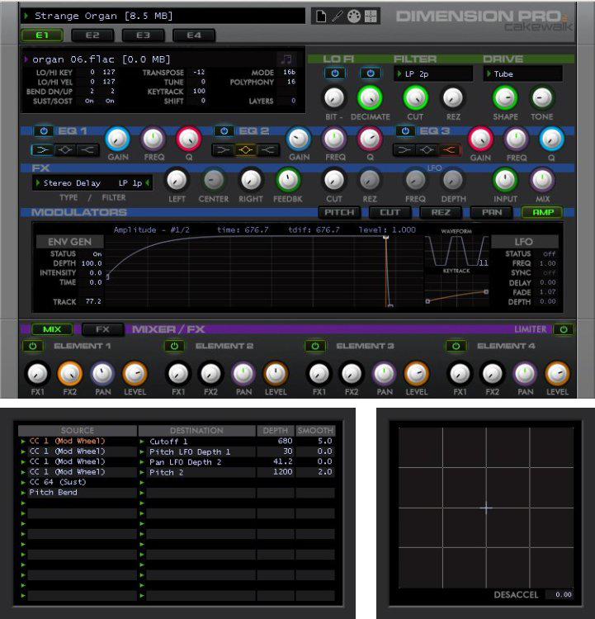Image resolution: width=595 pixels, height=619 pixels.
Task: Click the Lo Fi DECIMATE knob
Action: pos(370,98)
